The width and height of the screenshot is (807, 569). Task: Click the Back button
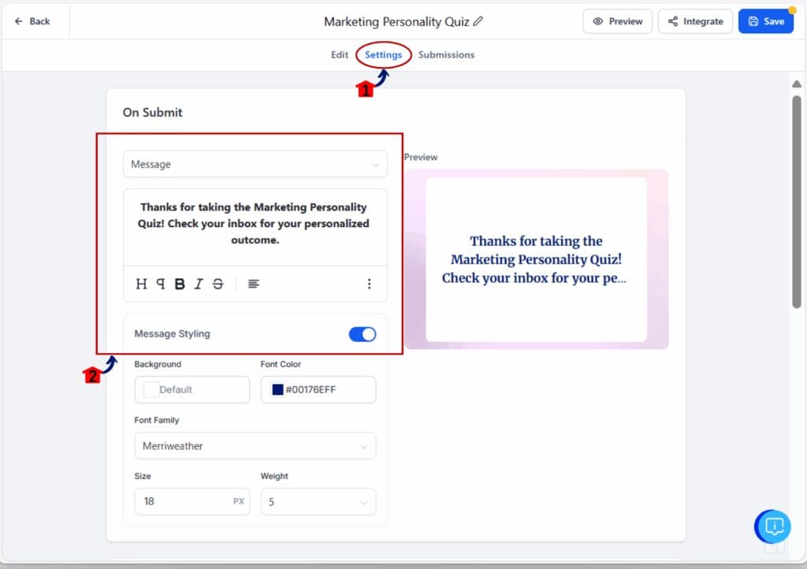33,21
